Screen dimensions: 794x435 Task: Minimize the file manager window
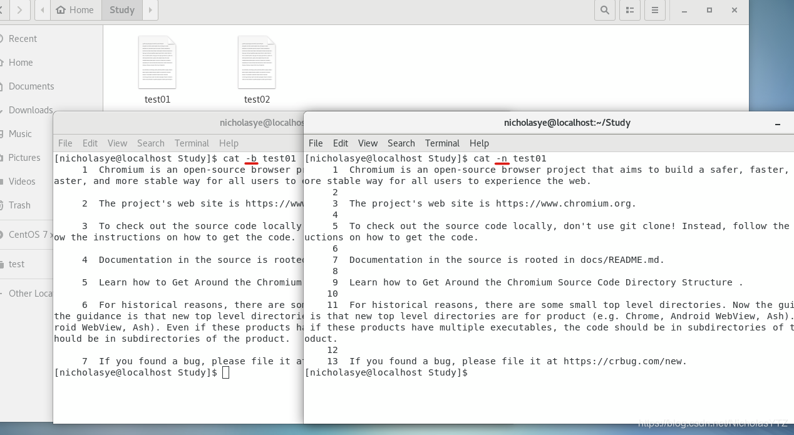coord(684,10)
